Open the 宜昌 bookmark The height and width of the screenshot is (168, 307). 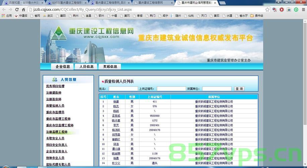pos(86,16)
